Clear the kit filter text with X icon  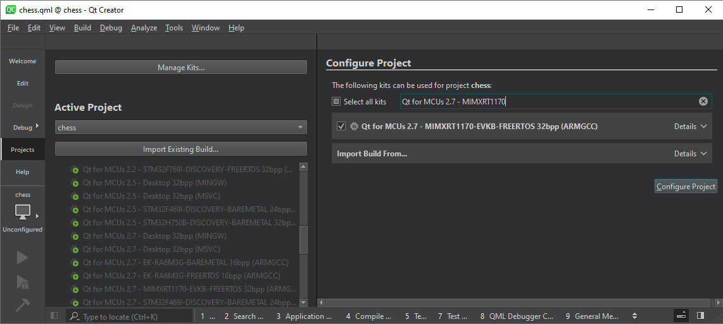(703, 101)
